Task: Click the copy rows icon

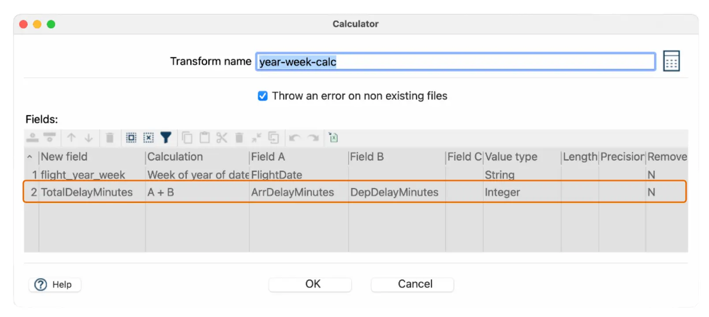Action: coord(187,138)
